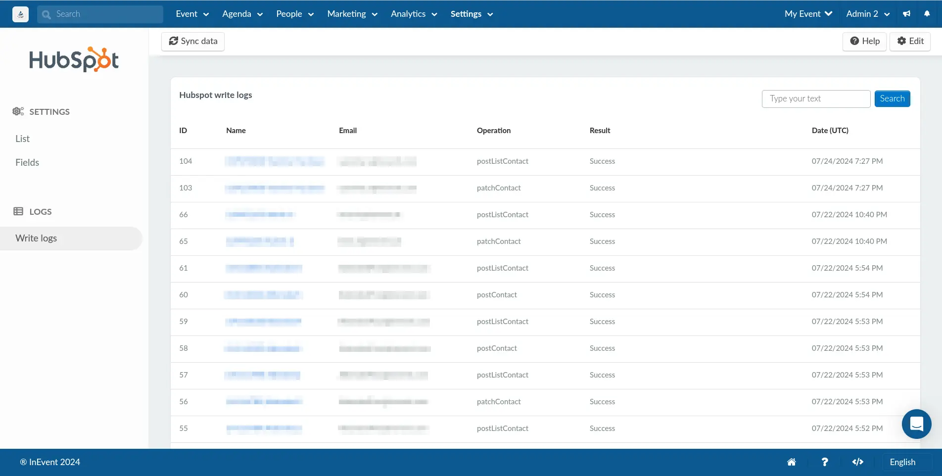Click the Date (UTC) column header
Viewport: 942px width, 476px height.
pyautogui.click(x=830, y=131)
